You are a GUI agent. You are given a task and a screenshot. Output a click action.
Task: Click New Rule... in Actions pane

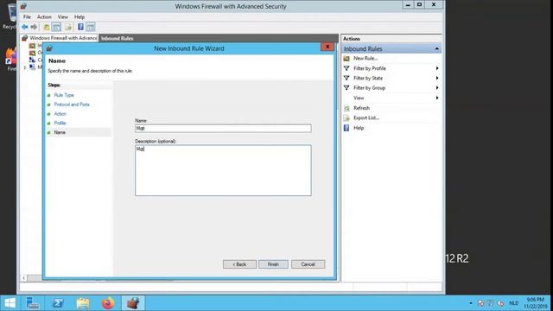tap(365, 58)
